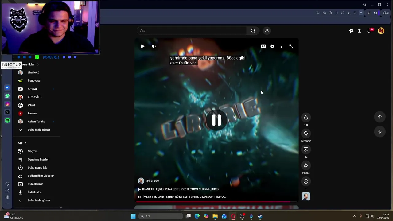Click Opera toolbar ad blocker shield
This screenshot has height=221, width=393.
330,13
